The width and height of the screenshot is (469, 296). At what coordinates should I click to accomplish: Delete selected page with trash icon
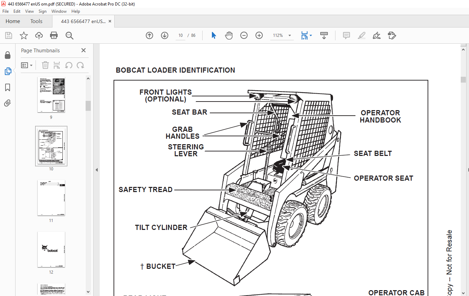point(46,65)
